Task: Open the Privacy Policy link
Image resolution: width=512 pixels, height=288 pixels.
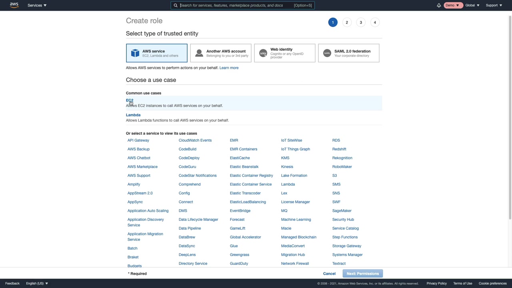Action: pos(436,283)
